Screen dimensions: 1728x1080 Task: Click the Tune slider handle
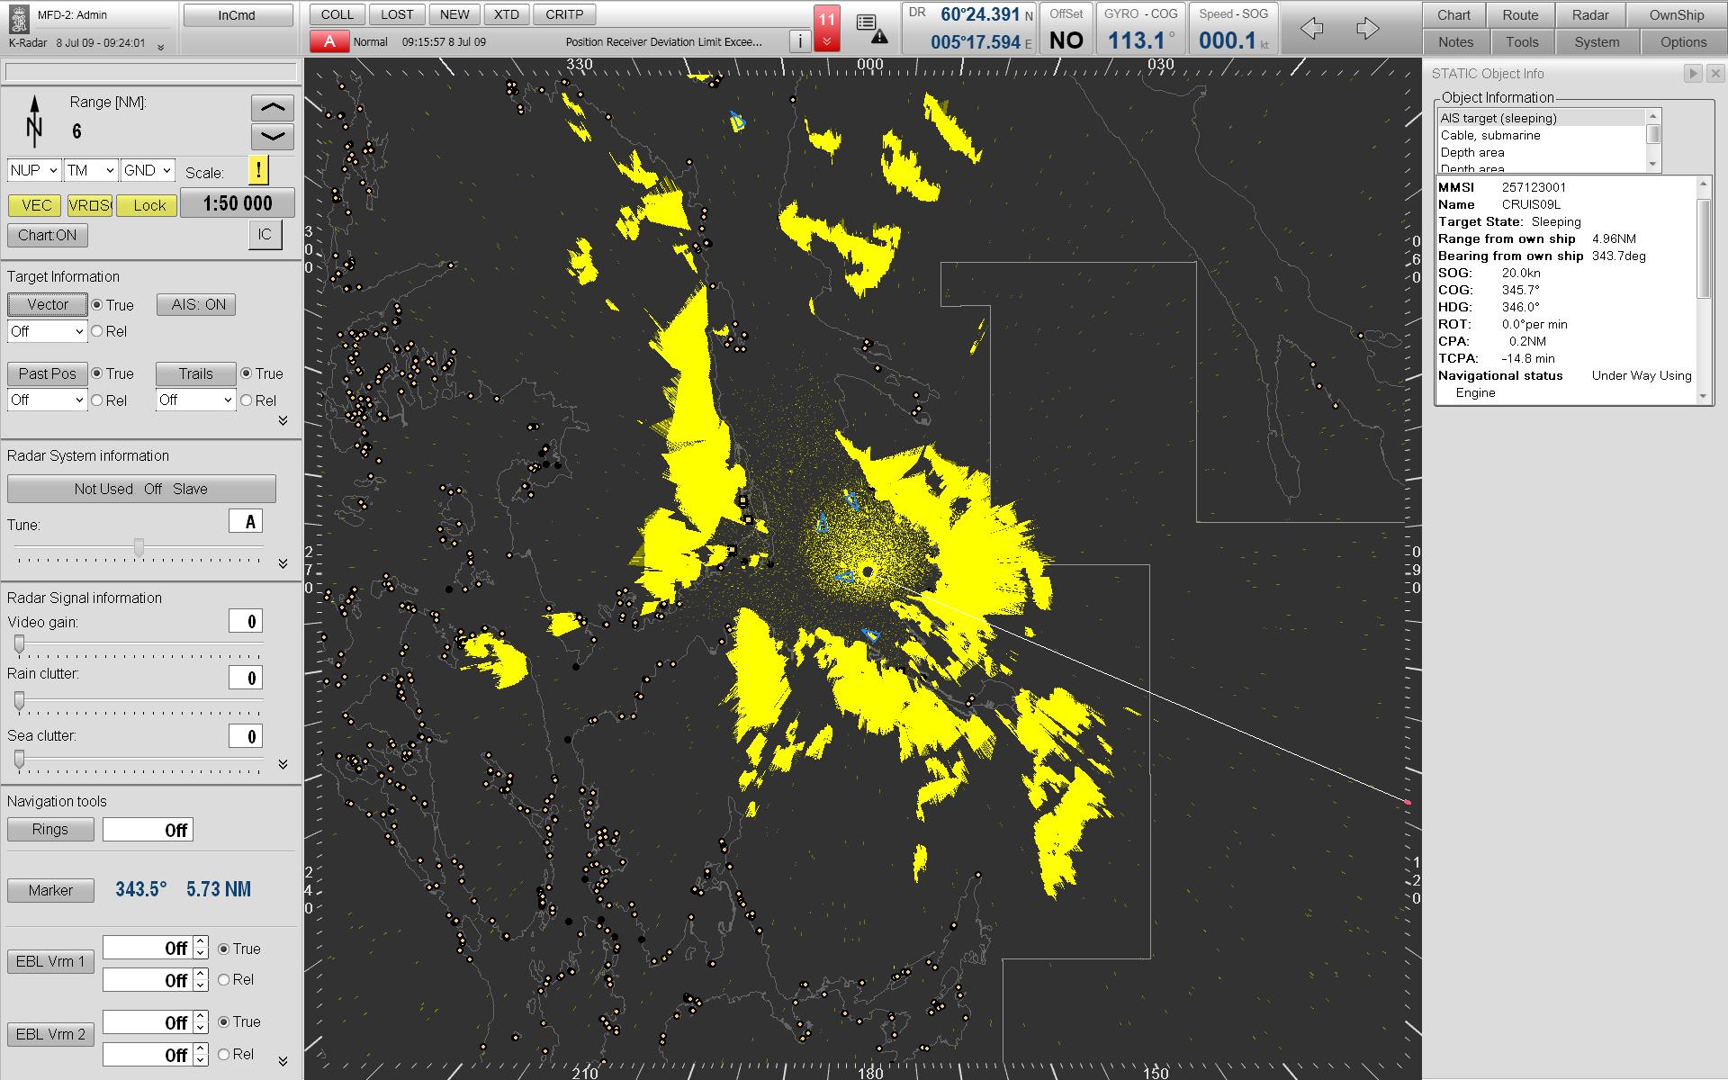coord(139,547)
